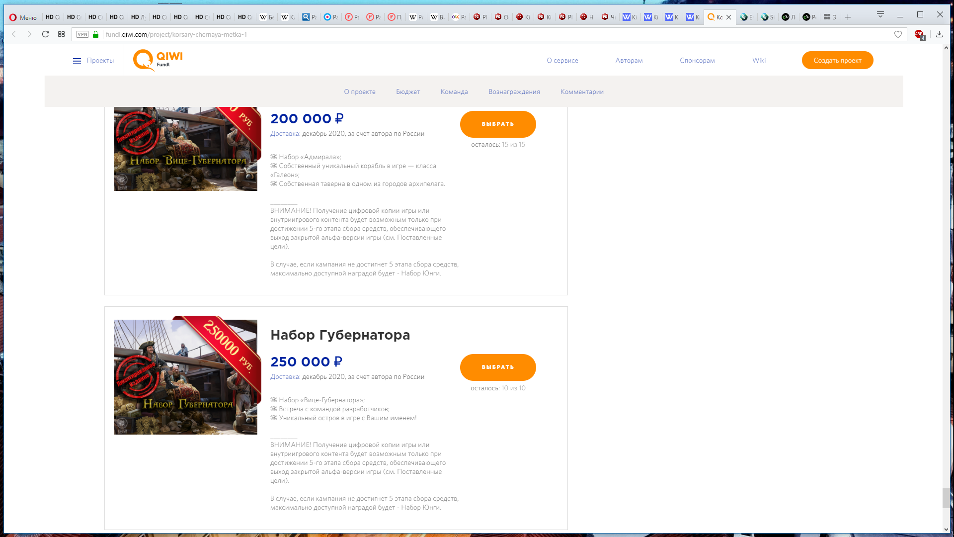
Task: Click Доставка link under 200 000 ₽
Action: pyautogui.click(x=285, y=133)
